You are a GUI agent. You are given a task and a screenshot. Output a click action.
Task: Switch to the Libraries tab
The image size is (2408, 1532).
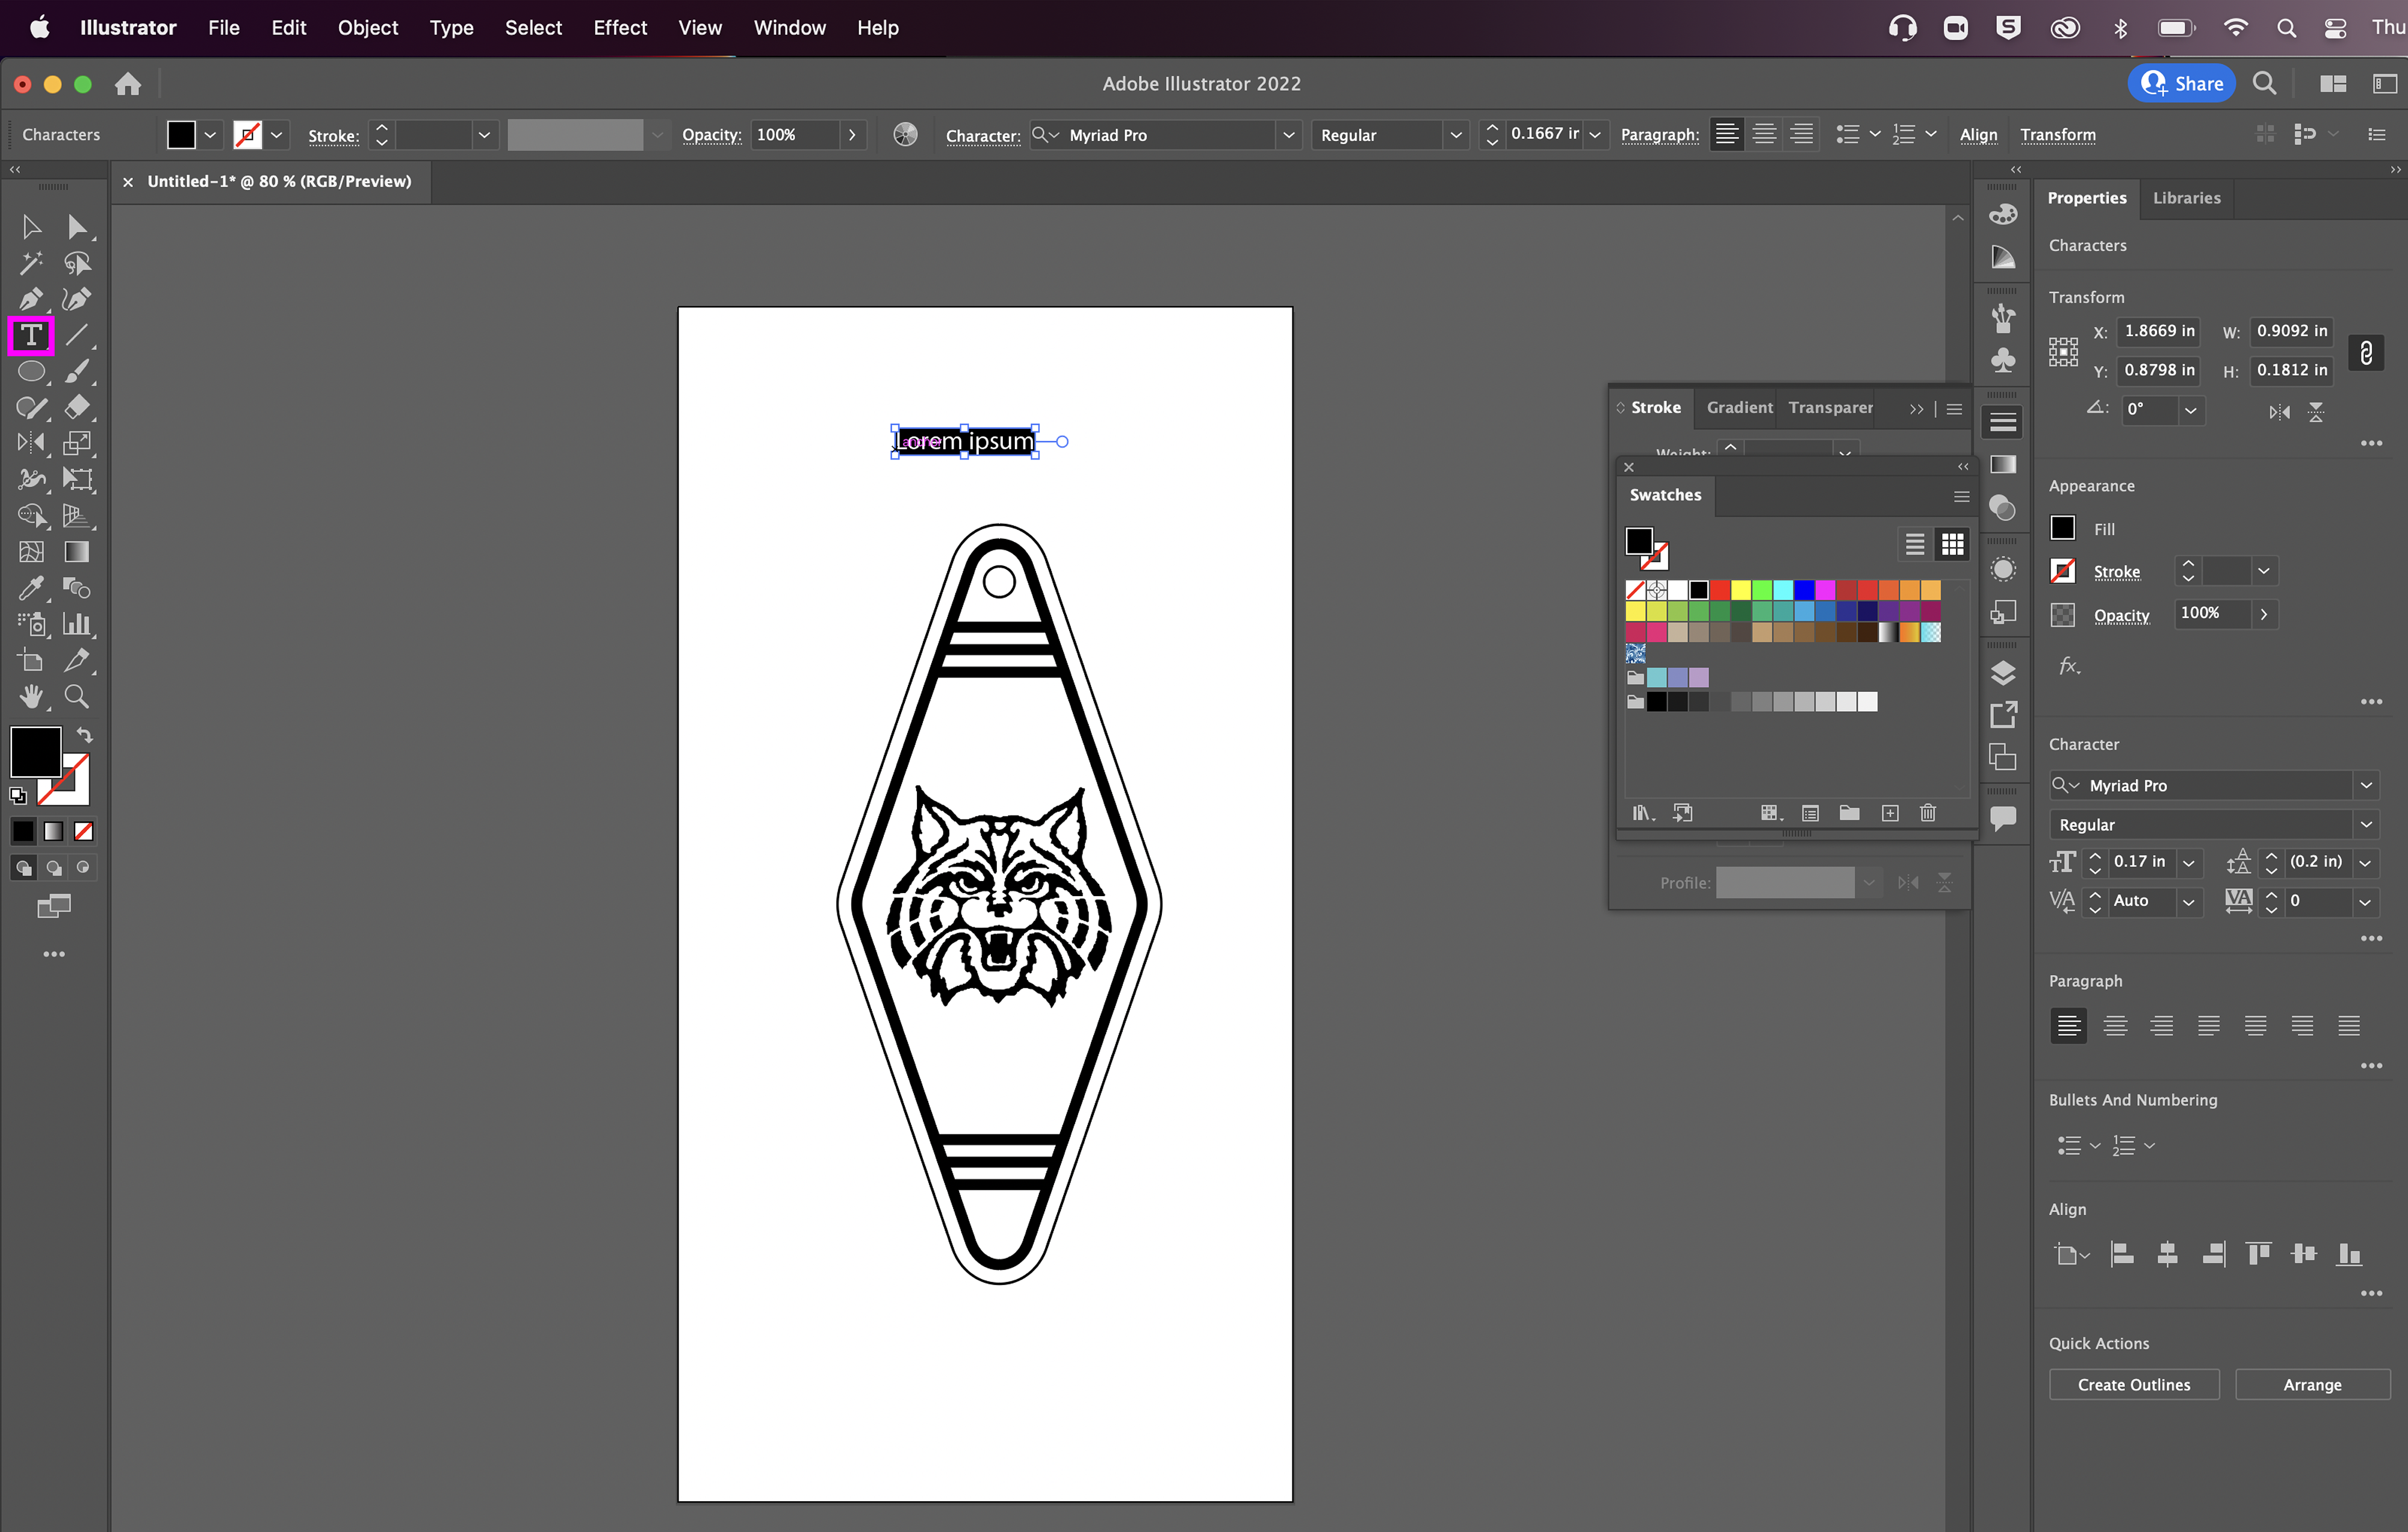[2186, 198]
